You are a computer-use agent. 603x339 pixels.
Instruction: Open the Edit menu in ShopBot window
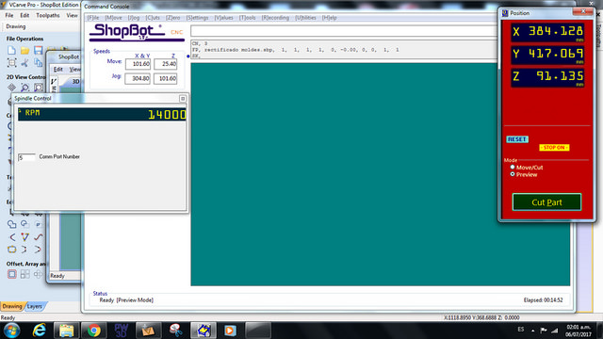[x=58, y=69]
